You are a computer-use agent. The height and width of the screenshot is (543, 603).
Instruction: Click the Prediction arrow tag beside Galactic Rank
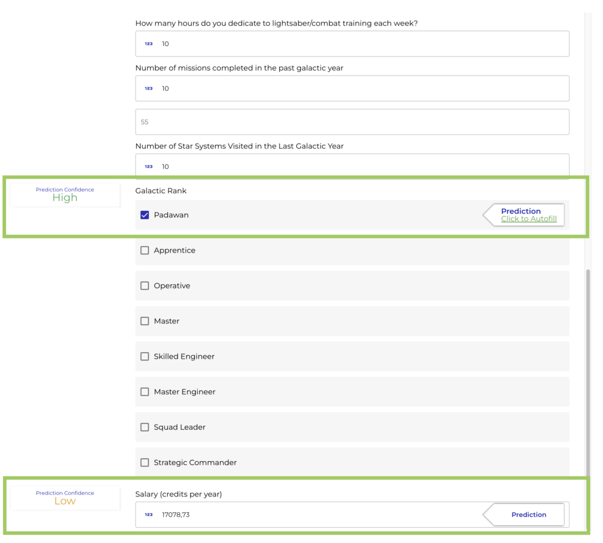click(x=521, y=211)
